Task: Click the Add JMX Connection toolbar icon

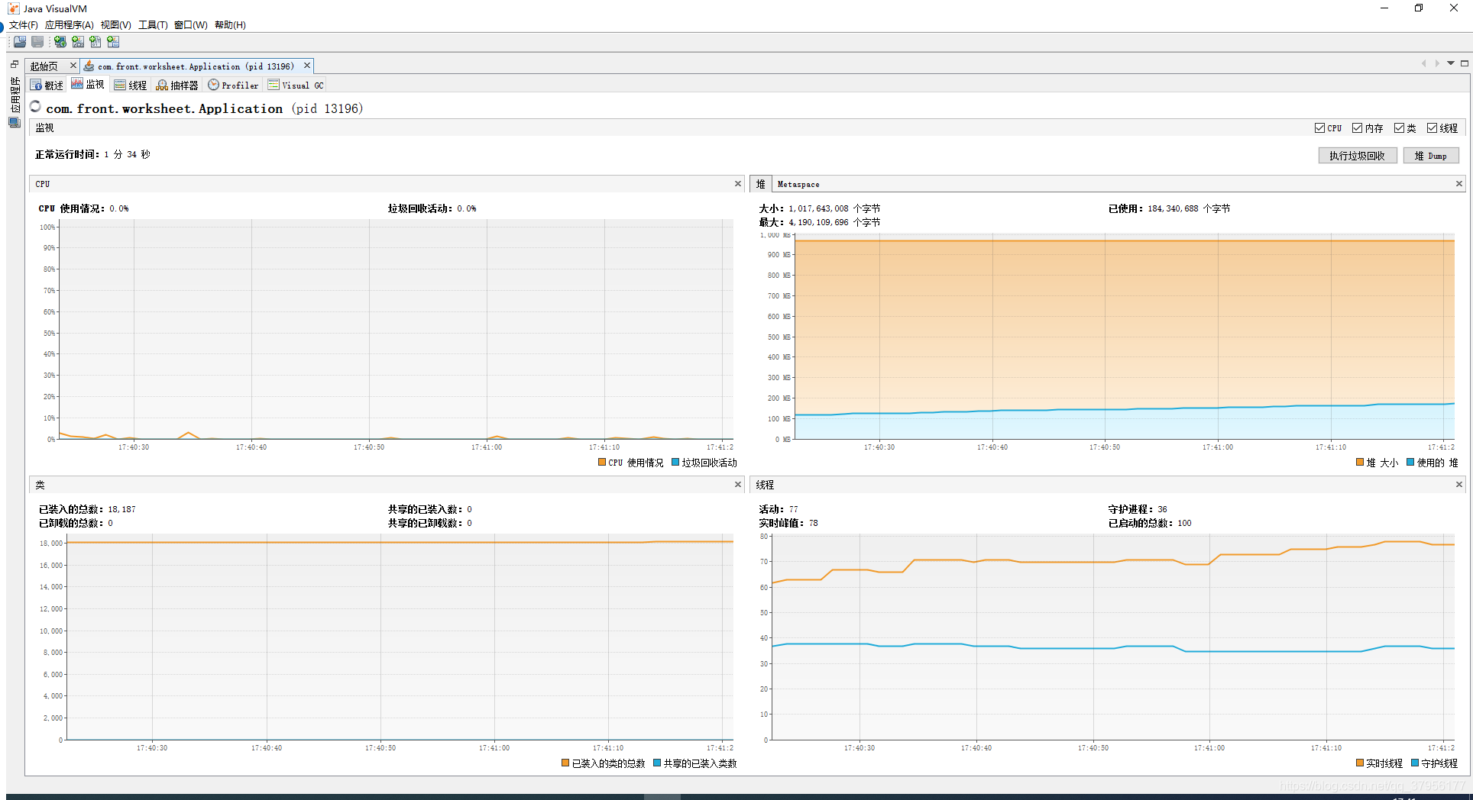Action: coord(78,42)
